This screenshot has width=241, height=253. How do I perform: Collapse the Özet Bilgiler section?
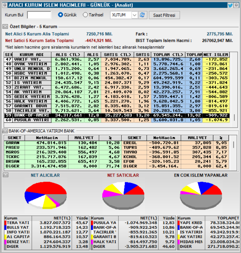pos(5,26)
